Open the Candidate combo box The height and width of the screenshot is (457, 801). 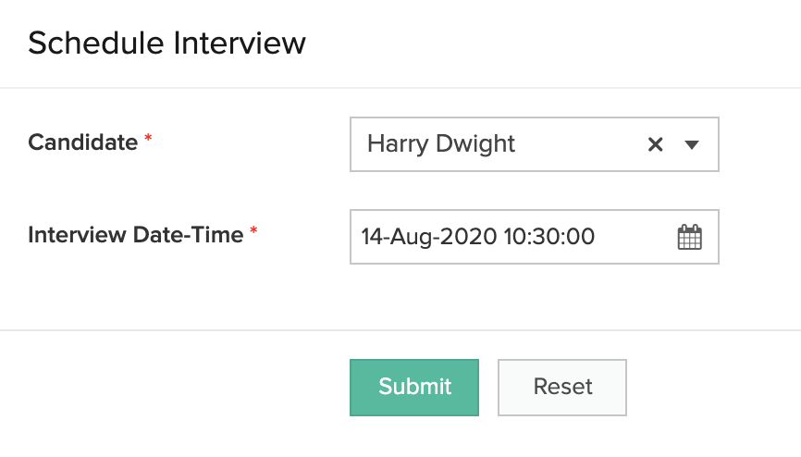point(499,144)
